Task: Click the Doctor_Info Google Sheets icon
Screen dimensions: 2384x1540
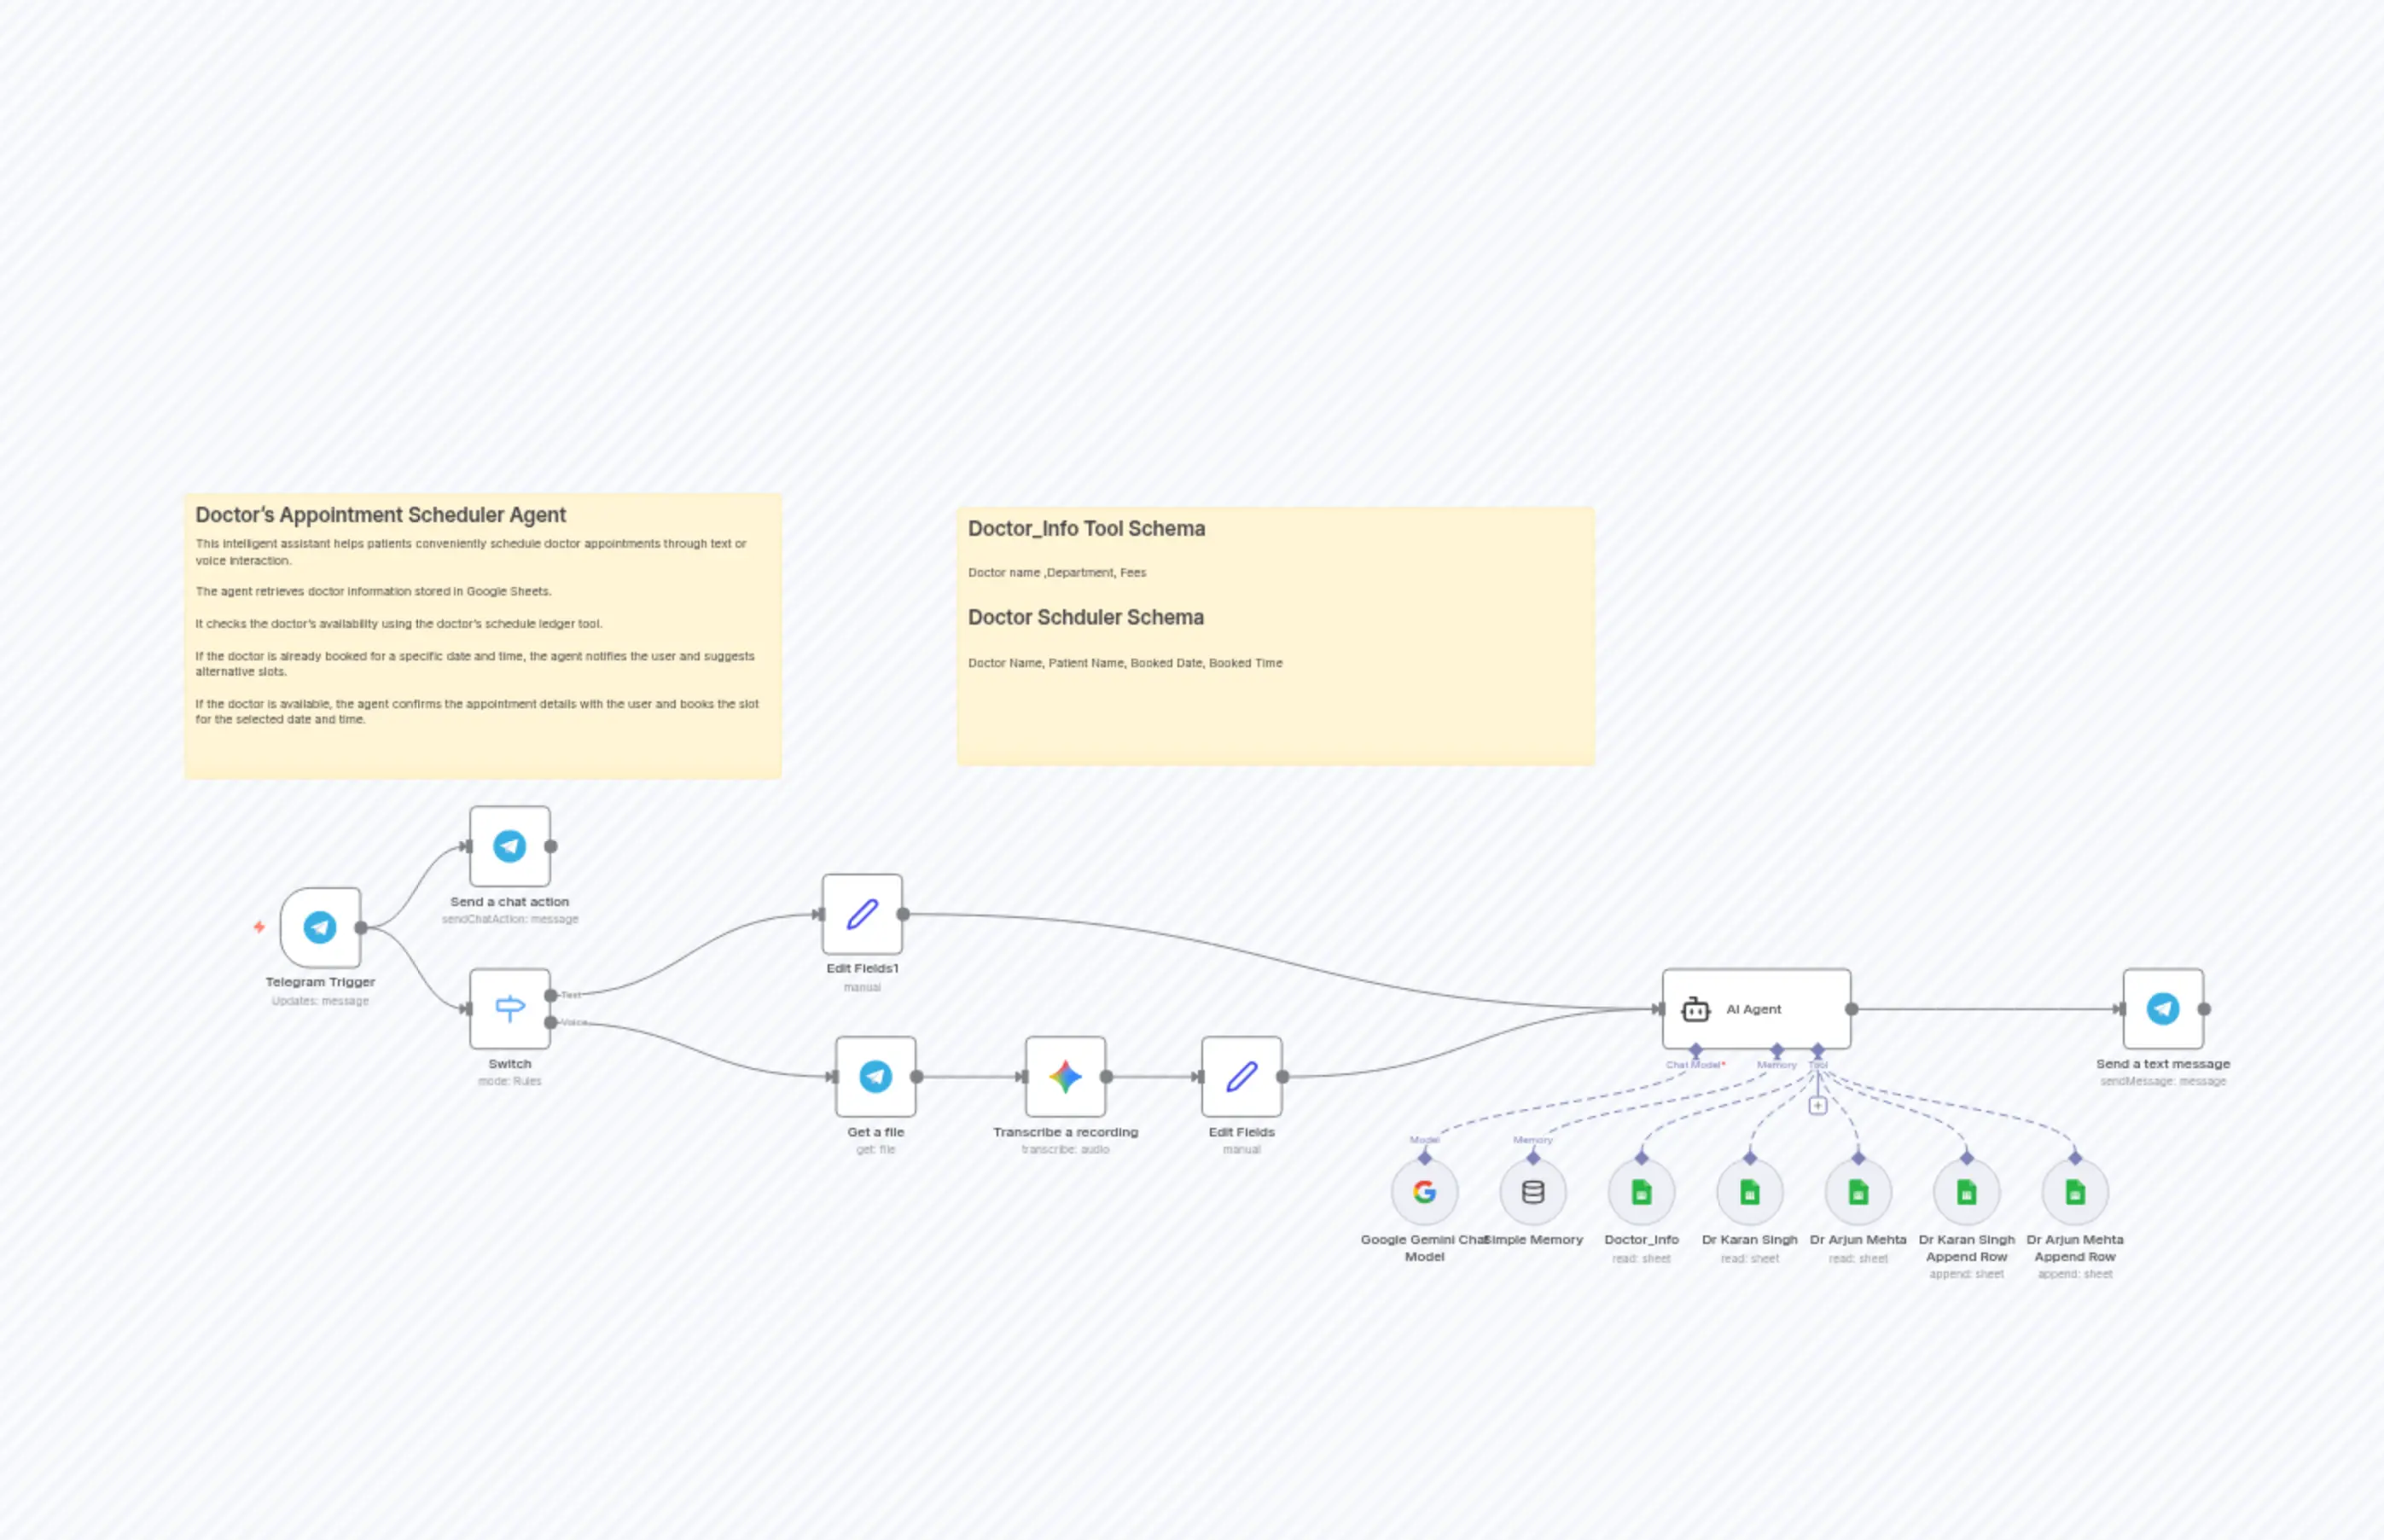Action: coord(1641,1192)
